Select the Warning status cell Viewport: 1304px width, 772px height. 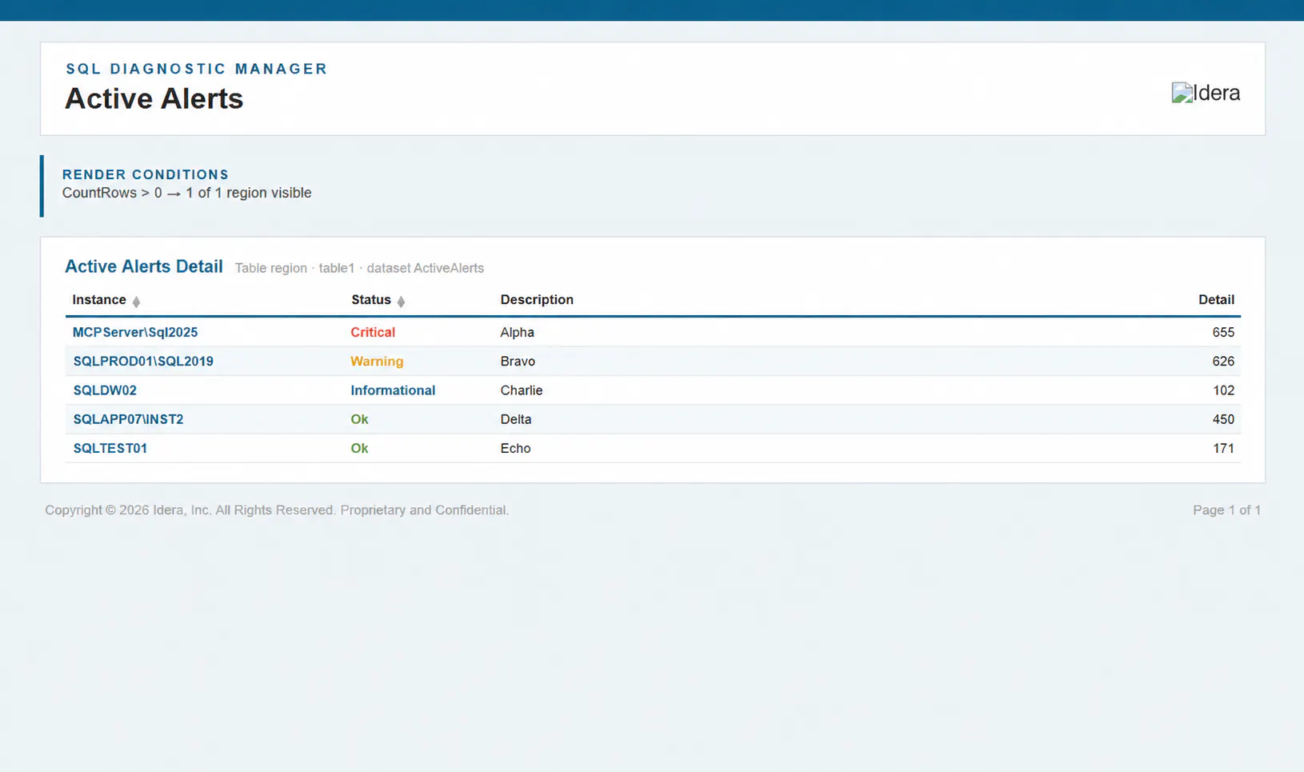[x=377, y=361]
